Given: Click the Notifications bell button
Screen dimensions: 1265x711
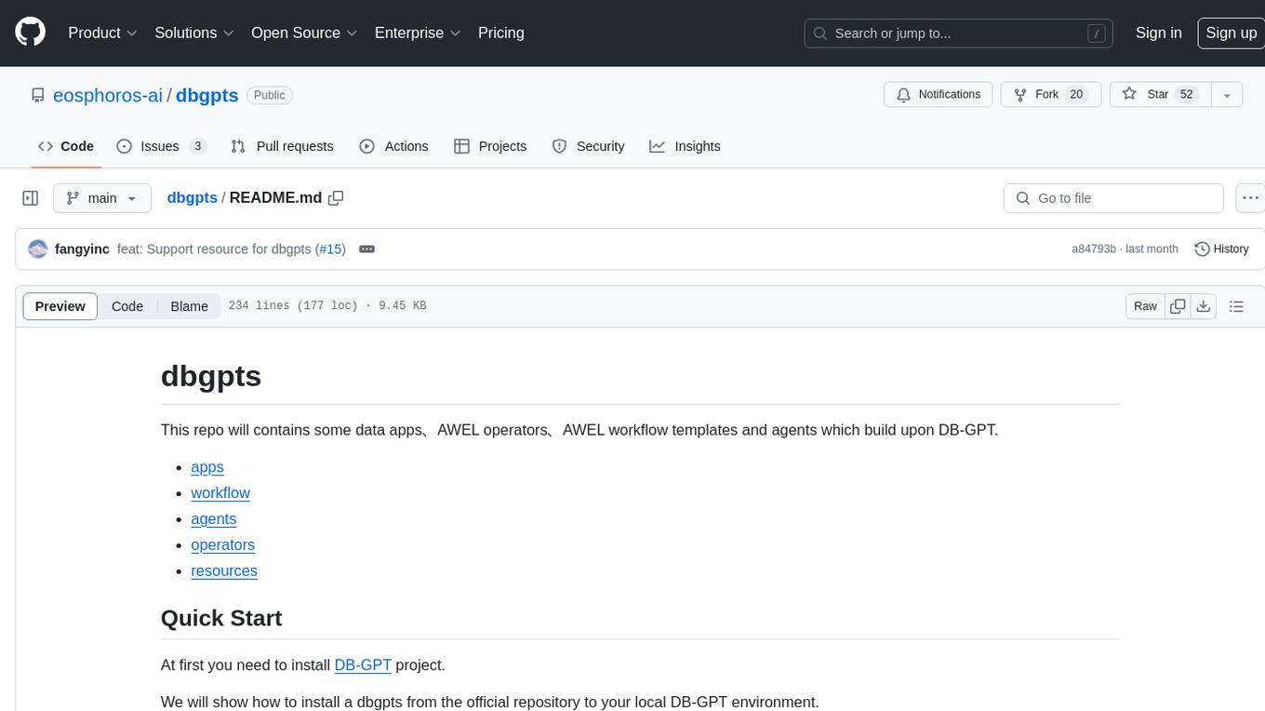Looking at the screenshot, I should [939, 95].
